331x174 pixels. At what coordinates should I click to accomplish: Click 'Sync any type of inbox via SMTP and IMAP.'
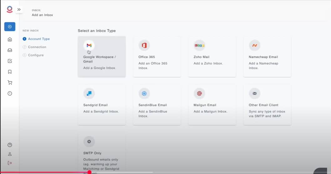tap(267, 114)
